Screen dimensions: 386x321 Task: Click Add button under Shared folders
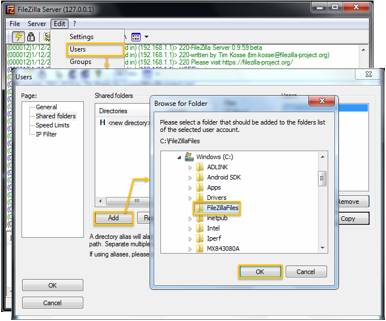[113, 218]
